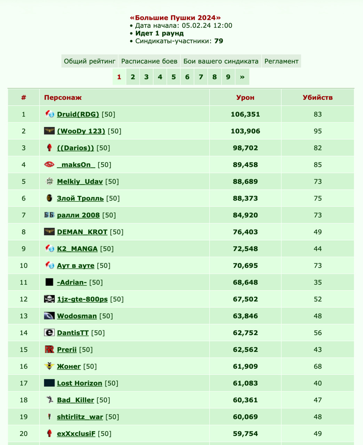This screenshot has height=445, width=363.
Task: Click the red eye icon beside _maksOn_
Action: 49,164
